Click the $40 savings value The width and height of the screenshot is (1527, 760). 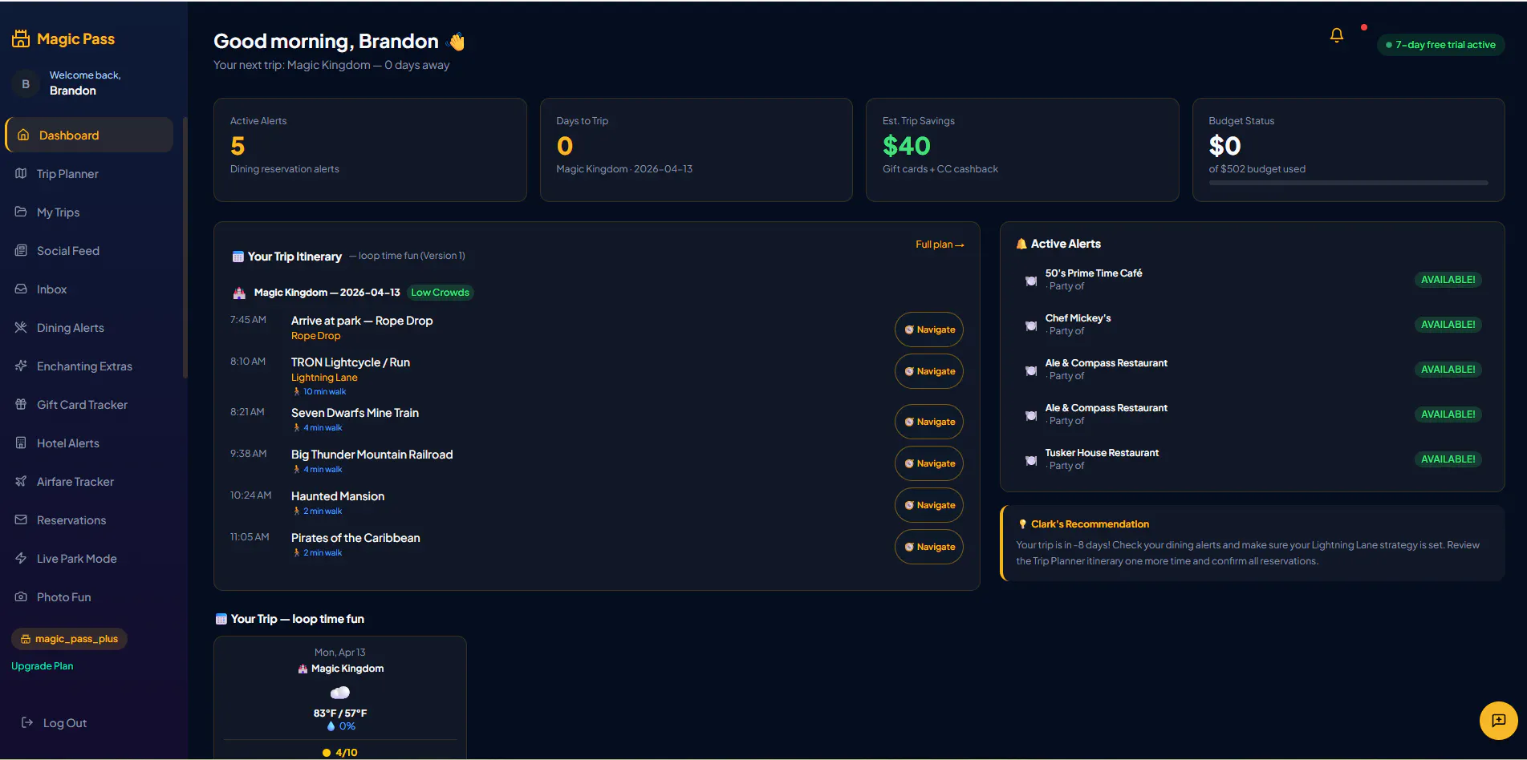click(x=907, y=146)
